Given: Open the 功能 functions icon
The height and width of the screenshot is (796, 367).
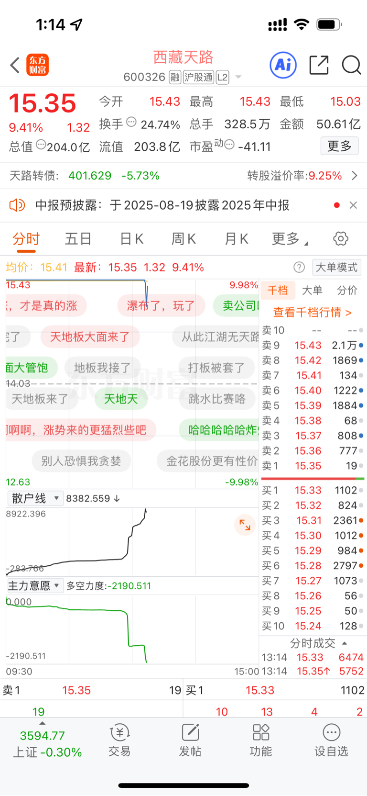Looking at the screenshot, I should [x=261, y=740].
